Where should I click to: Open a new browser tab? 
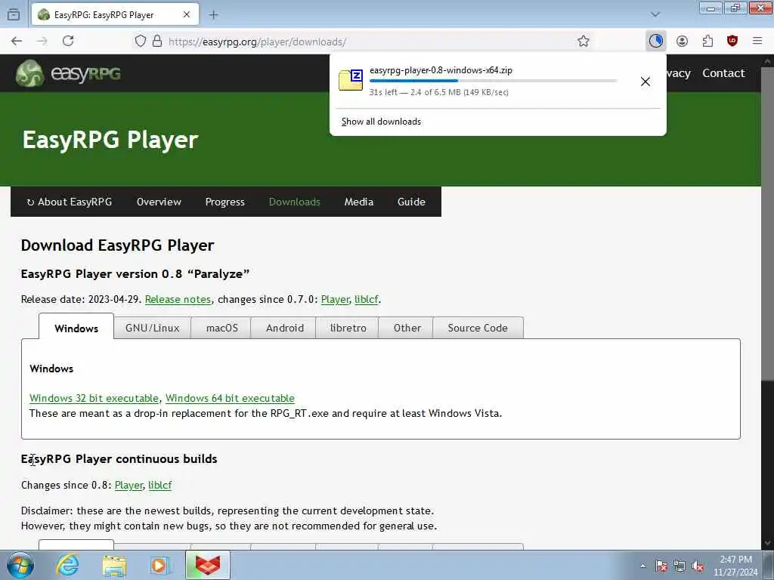[x=213, y=15]
